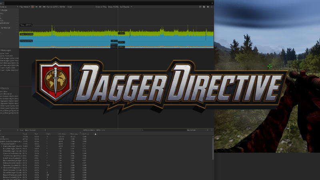Screen dimensions: 320x180
Task: Click the warning triangle column header
Action: coord(95,134)
